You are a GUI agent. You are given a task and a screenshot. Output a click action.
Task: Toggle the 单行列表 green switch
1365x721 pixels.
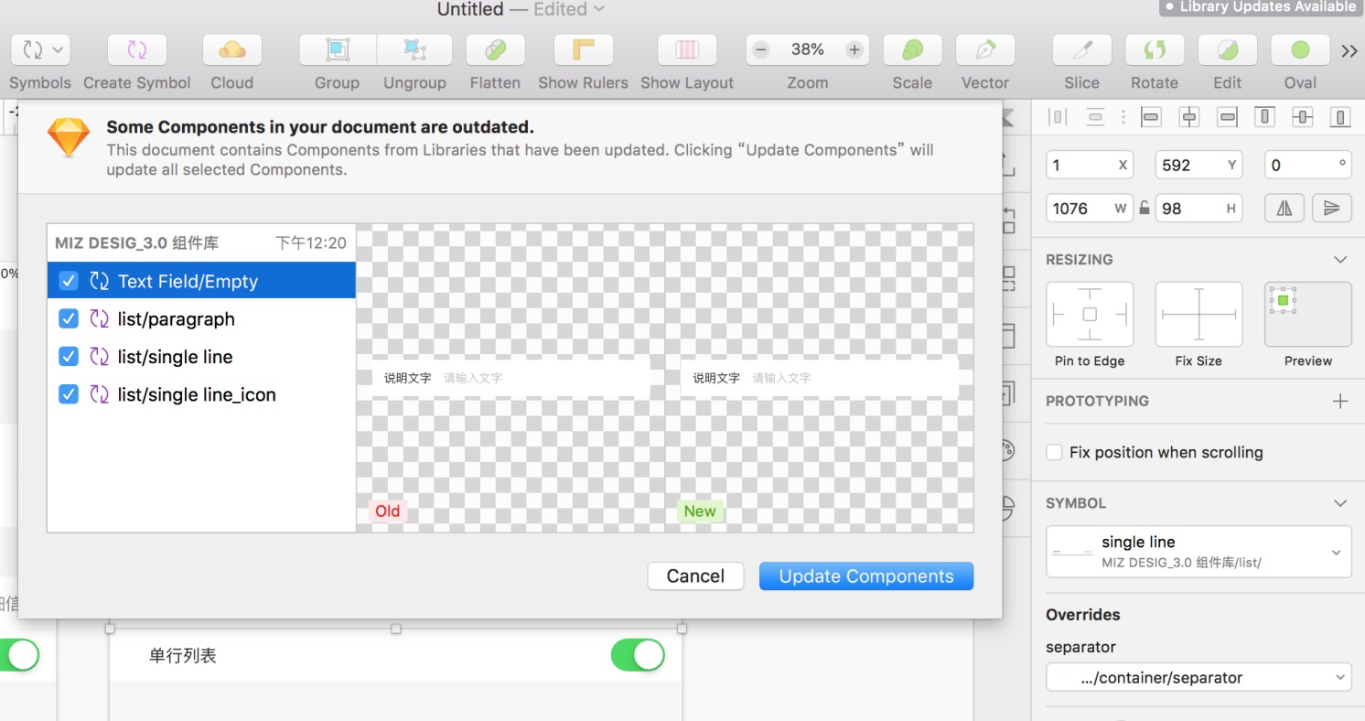pos(638,655)
